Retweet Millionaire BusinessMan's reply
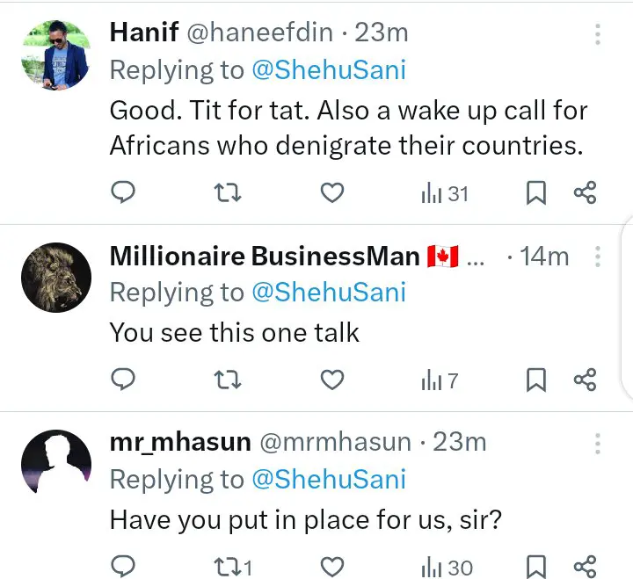This screenshot has width=633, height=579. click(228, 380)
